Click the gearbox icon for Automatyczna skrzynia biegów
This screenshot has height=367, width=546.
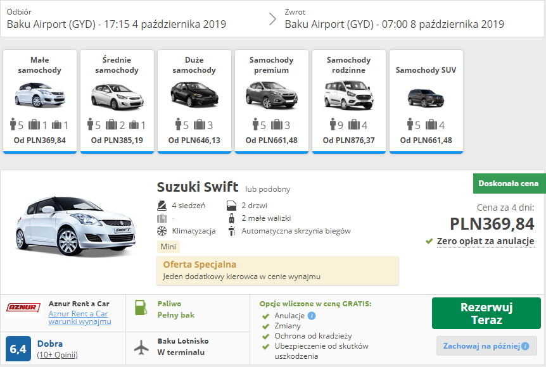(x=232, y=231)
